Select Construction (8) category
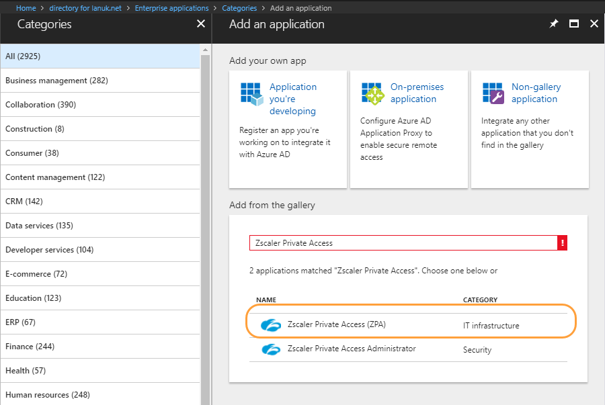This screenshot has width=605, height=405. tap(100, 129)
